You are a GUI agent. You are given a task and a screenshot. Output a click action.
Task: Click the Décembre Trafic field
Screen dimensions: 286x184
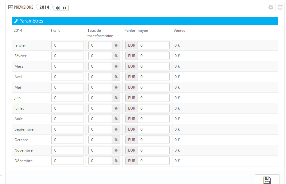pos(67,161)
